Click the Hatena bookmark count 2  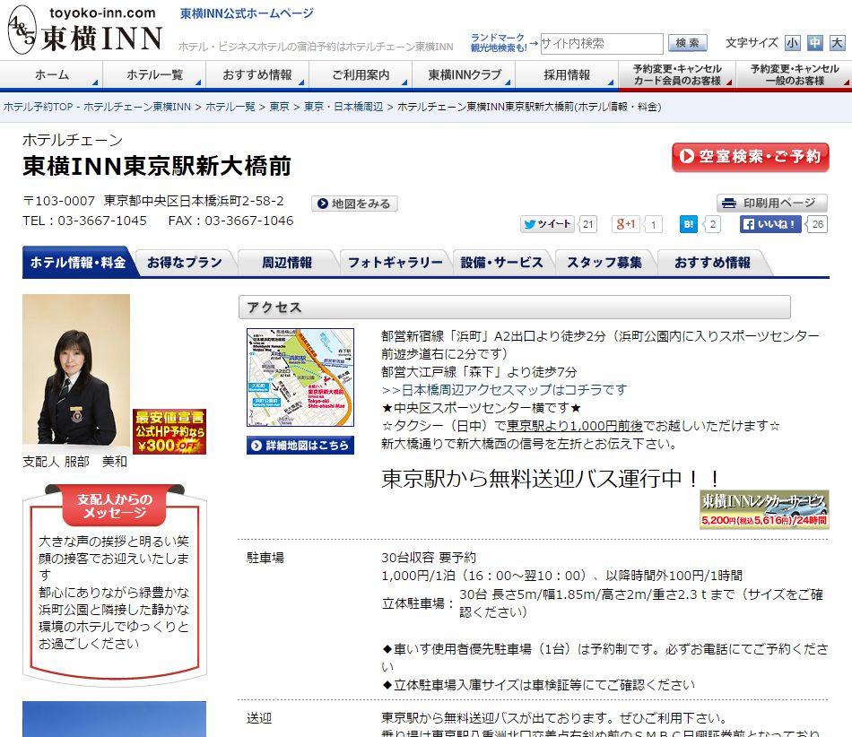pos(712,224)
